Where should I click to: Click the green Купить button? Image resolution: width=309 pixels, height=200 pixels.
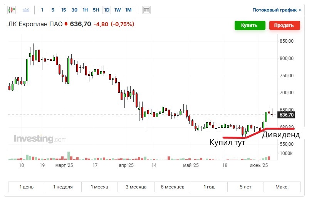(250, 25)
